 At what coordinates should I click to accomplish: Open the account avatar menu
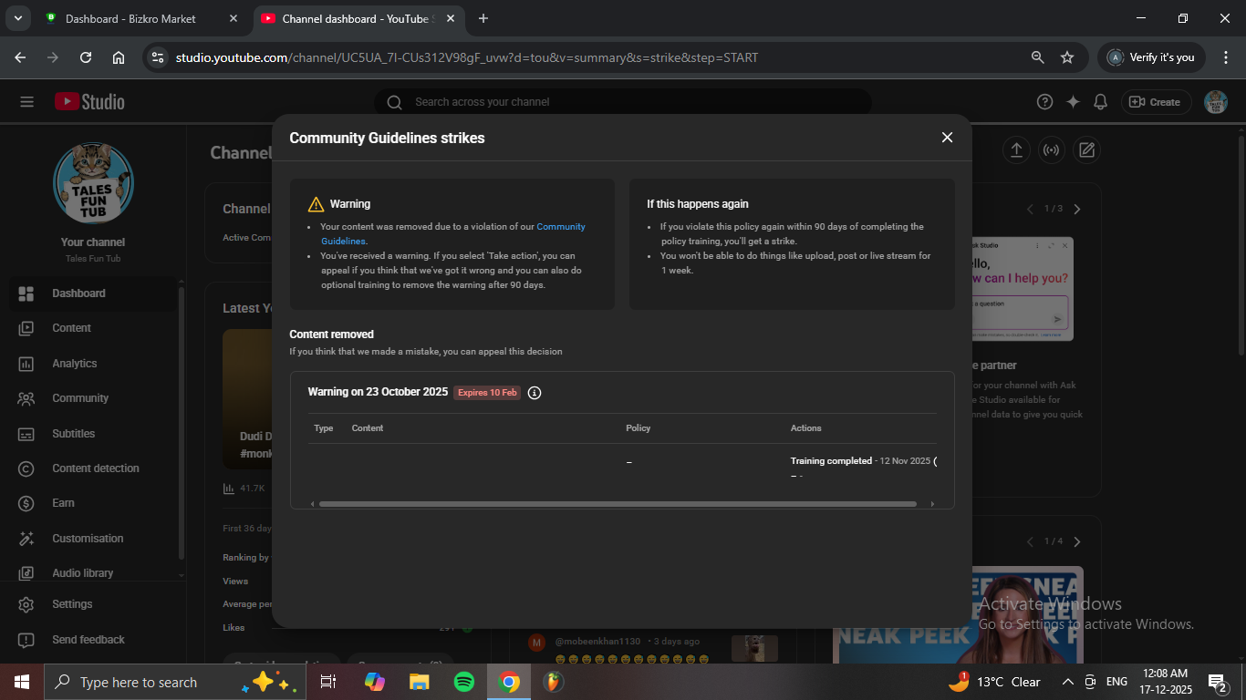coord(1215,102)
